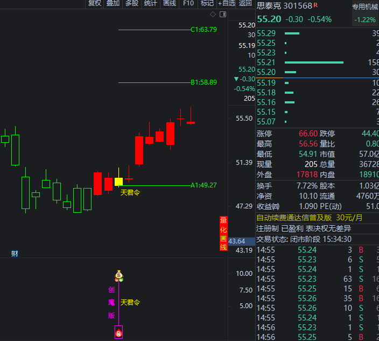Click the small square icon beside the diamond
This screenshot has height=341, width=379.
coord(221,14)
